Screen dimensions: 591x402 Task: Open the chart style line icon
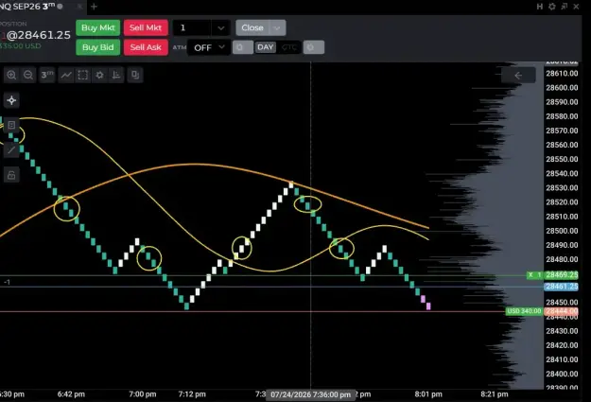coord(66,75)
